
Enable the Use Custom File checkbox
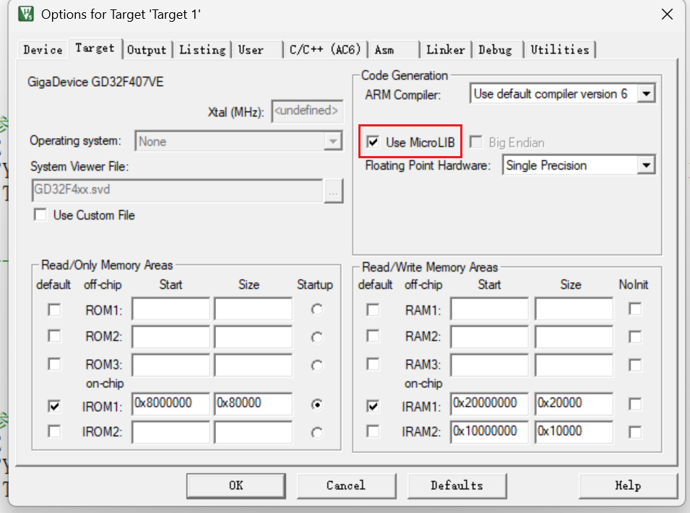click(40, 215)
